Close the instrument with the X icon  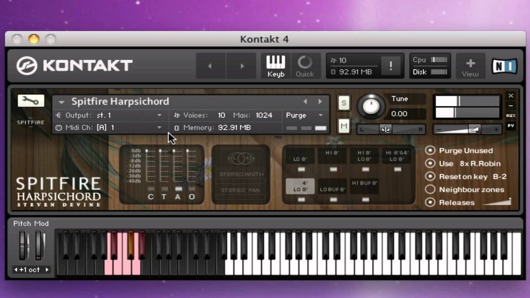[511, 96]
